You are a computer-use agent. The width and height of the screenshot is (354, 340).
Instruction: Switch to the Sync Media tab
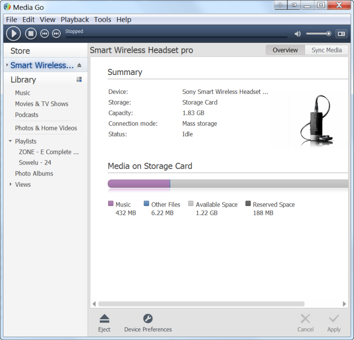[327, 50]
